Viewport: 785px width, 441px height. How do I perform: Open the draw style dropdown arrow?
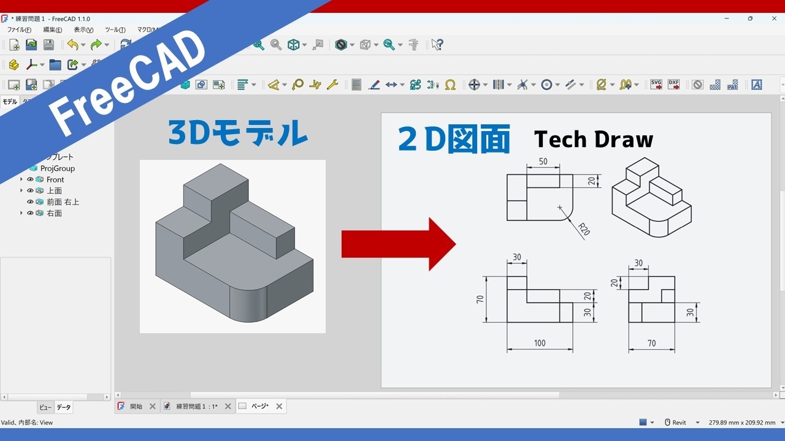click(x=352, y=45)
